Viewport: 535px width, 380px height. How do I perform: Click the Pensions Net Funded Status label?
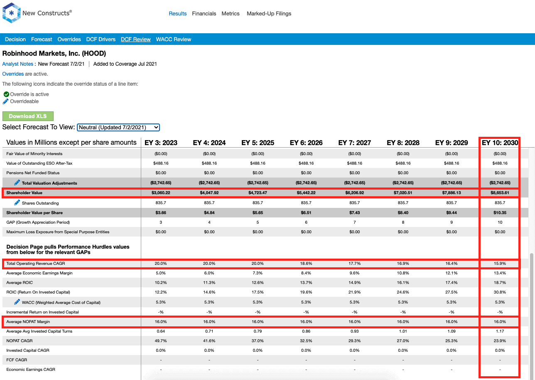tap(33, 173)
